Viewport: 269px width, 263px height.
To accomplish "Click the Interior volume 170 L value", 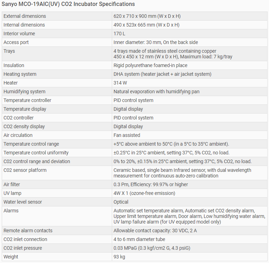I will pos(119,34).
